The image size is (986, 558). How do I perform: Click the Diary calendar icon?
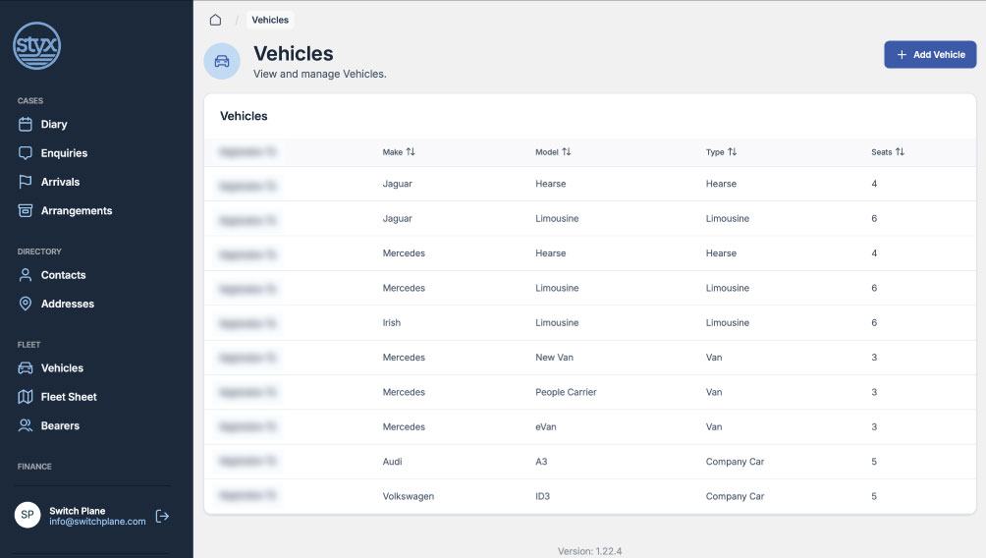pos(26,125)
